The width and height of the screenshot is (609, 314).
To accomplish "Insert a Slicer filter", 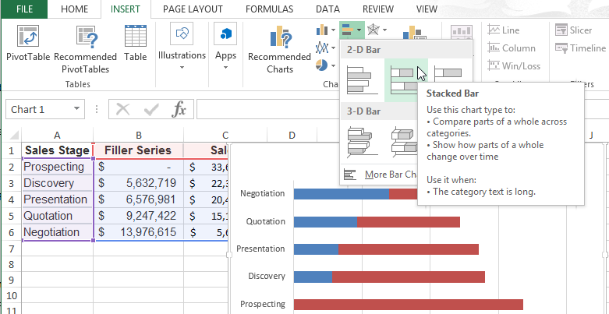I will point(573,30).
